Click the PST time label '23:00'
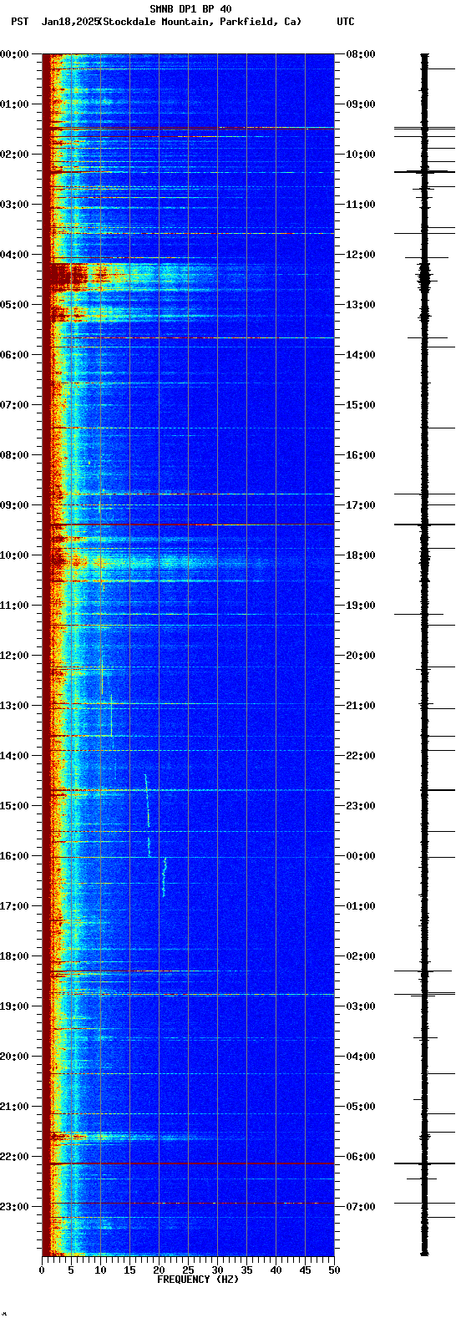This screenshot has width=461, height=1323. click(14, 1207)
